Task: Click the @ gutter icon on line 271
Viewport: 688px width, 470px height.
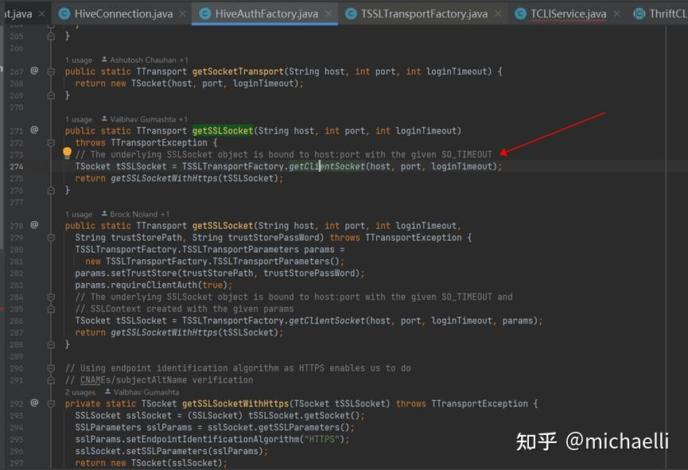Action: click(34, 130)
